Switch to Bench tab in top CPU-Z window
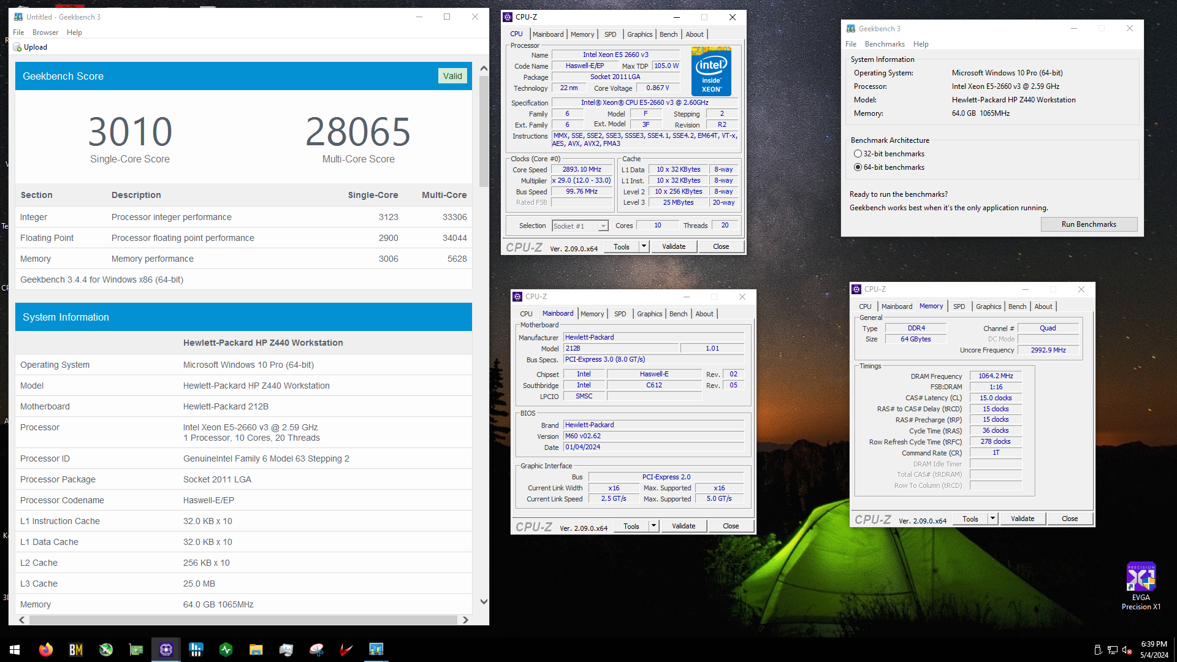The image size is (1177, 662). click(668, 34)
